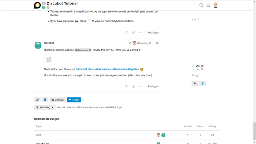Image resolution: width=256 pixels, height=144 pixels.
Task: Click the broken image placeholder
Action: click(x=49, y=60)
